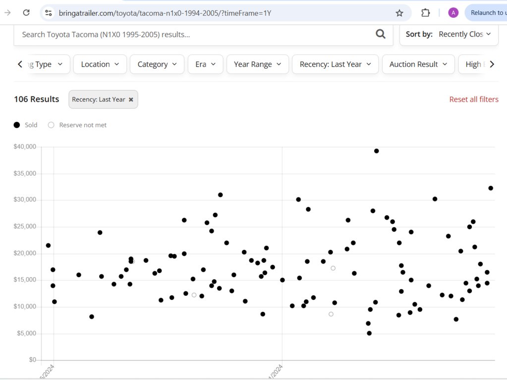Open the Year Range filter dropdown
Screen dimensions: 507x380
[258, 64]
